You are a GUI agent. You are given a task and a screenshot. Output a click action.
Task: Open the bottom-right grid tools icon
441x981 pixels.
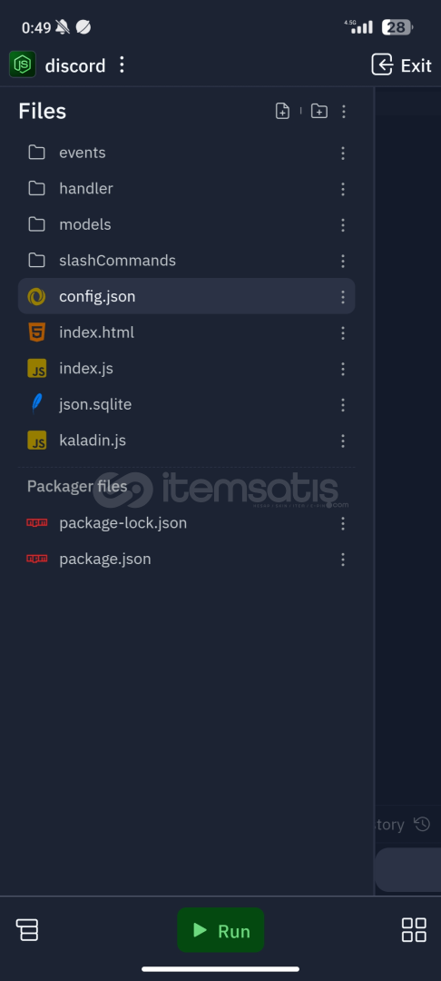414,930
